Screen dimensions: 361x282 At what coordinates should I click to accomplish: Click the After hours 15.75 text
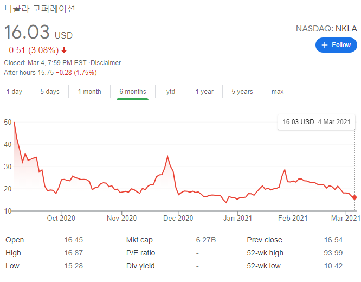(x=29, y=73)
